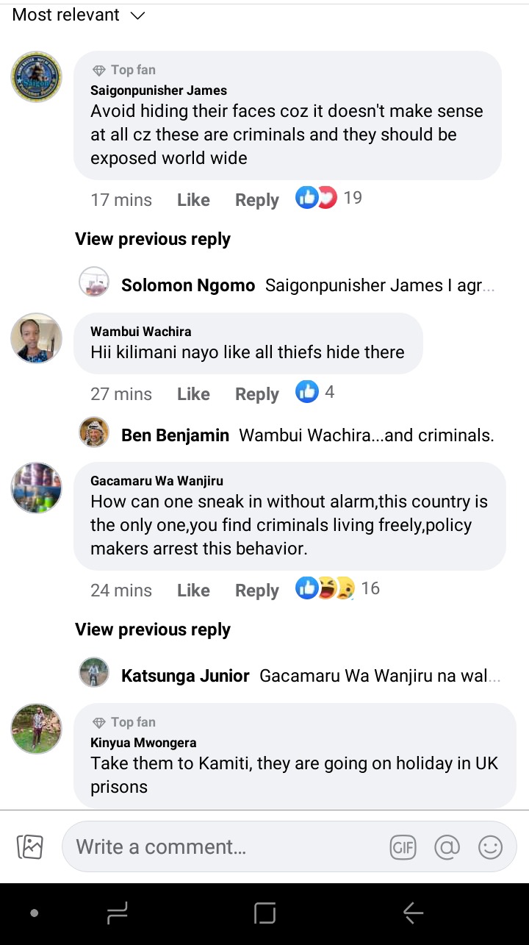Viewport: 529px width, 945px height.
Task: Reply to Wambui Wachira's comment
Action: coord(256,394)
